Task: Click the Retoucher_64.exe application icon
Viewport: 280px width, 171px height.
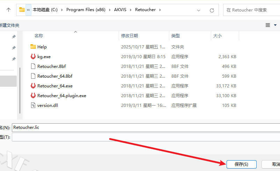Action: pos(33,86)
